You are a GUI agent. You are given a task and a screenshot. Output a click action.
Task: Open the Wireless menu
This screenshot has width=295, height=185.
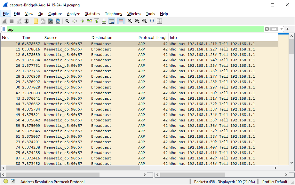(134, 14)
